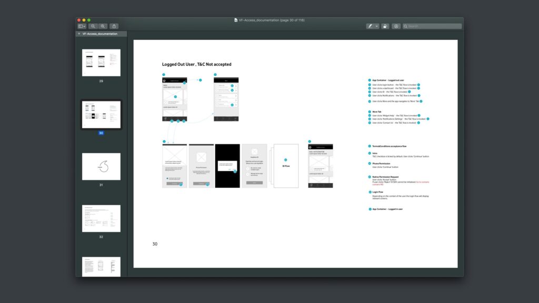This screenshot has height=303, width=539.
Task: Click into the Search field
Action: [x=434, y=26]
